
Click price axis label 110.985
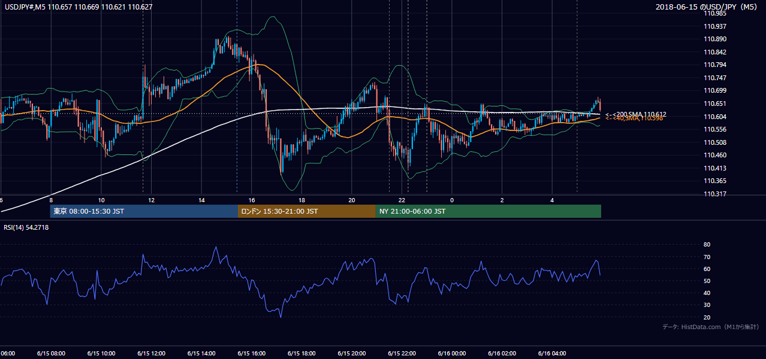pyautogui.click(x=714, y=13)
